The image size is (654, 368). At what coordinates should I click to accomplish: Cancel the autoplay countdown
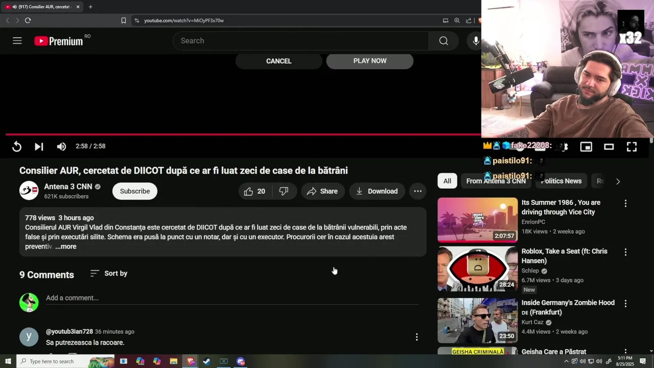278,61
